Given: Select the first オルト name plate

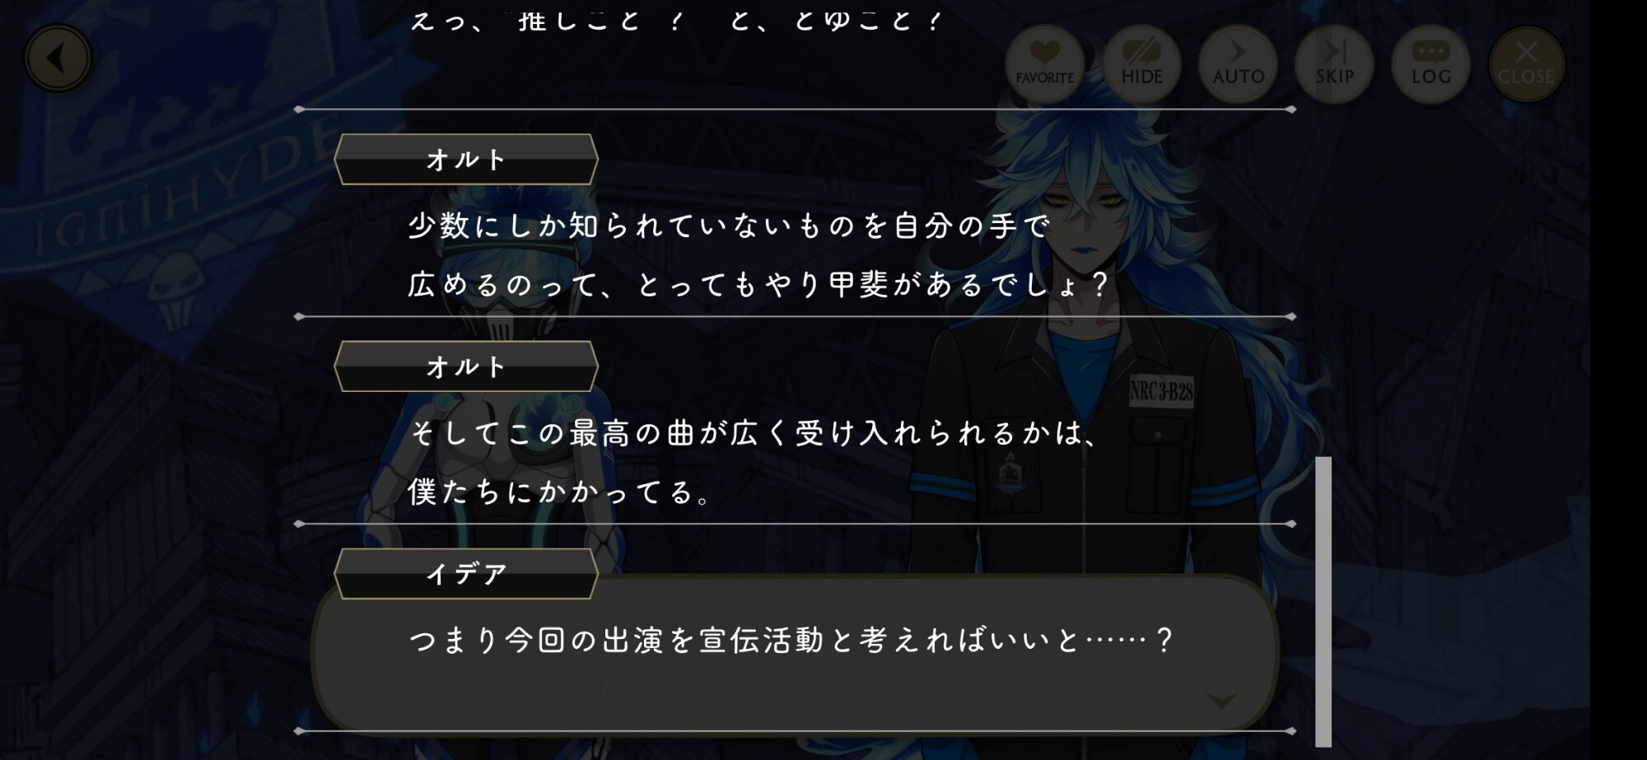Looking at the screenshot, I should coord(466,159).
